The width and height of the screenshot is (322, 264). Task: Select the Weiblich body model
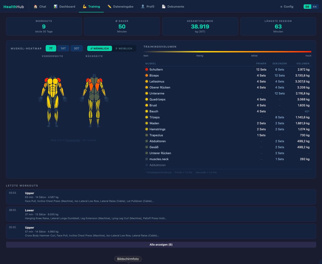coord(124,49)
